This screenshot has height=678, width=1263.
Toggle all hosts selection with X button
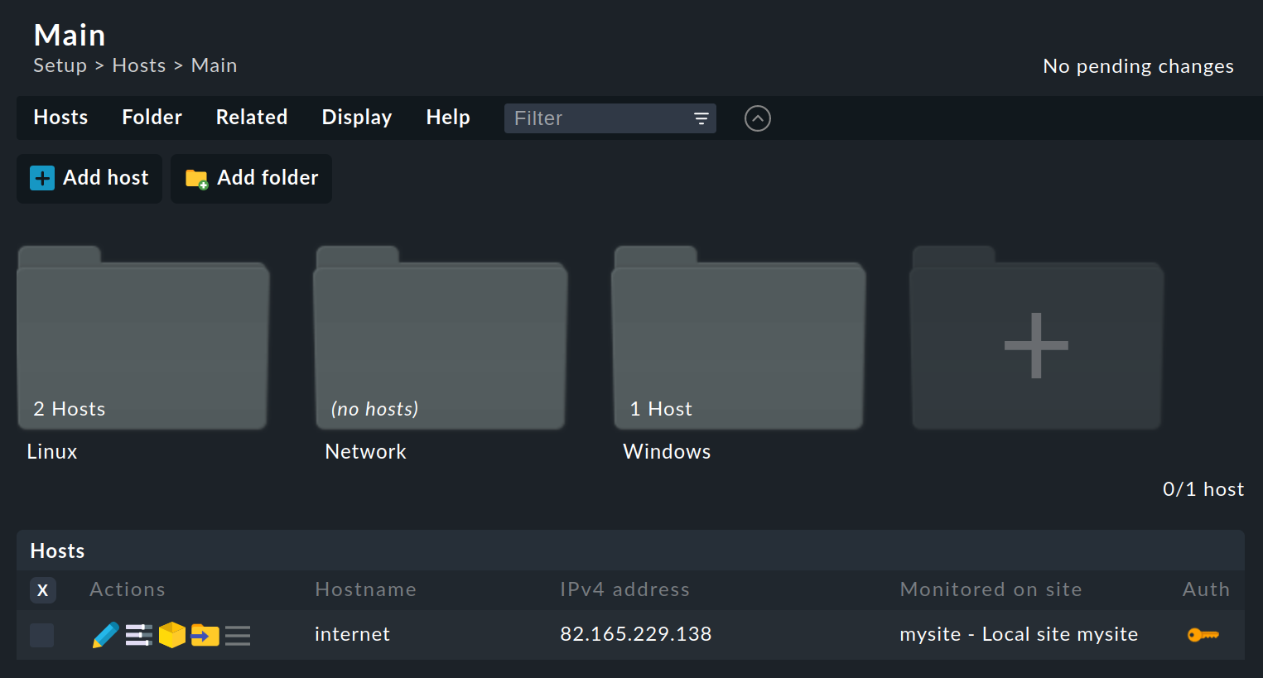tap(43, 590)
